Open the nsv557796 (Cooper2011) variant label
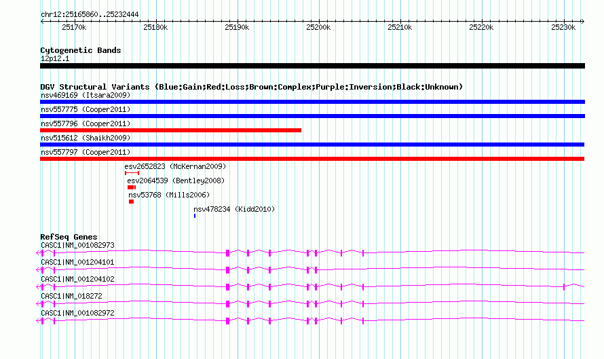This screenshot has width=604, height=359. point(86,124)
